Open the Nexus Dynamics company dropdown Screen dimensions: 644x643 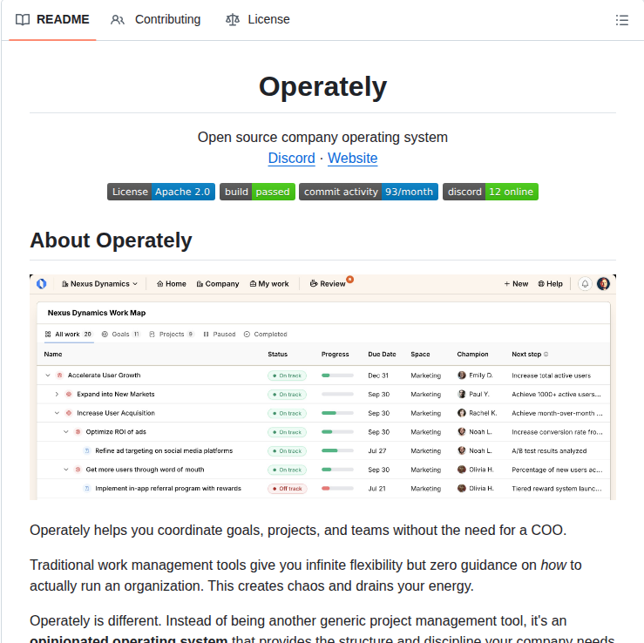pyautogui.click(x=100, y=283)
